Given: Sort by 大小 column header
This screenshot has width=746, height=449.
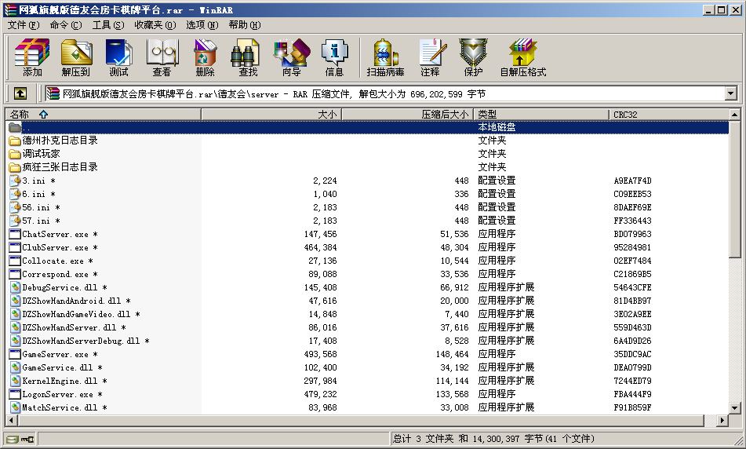Looking at the screenshot, I should [x=271, y=115].
